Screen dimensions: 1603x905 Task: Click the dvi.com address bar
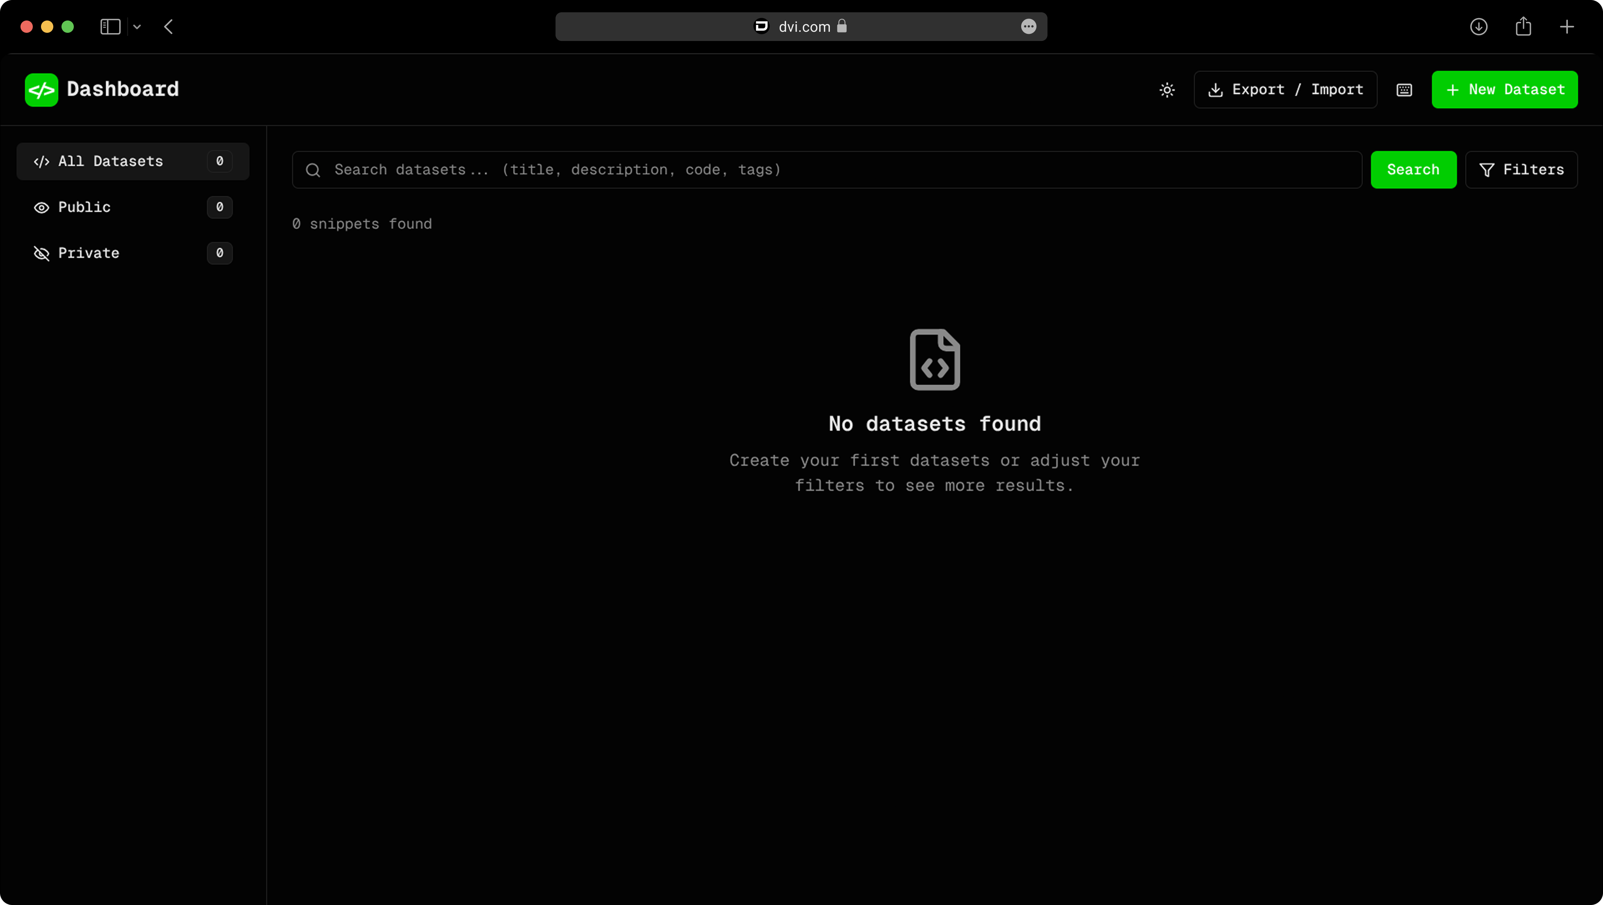click(801, 27)
